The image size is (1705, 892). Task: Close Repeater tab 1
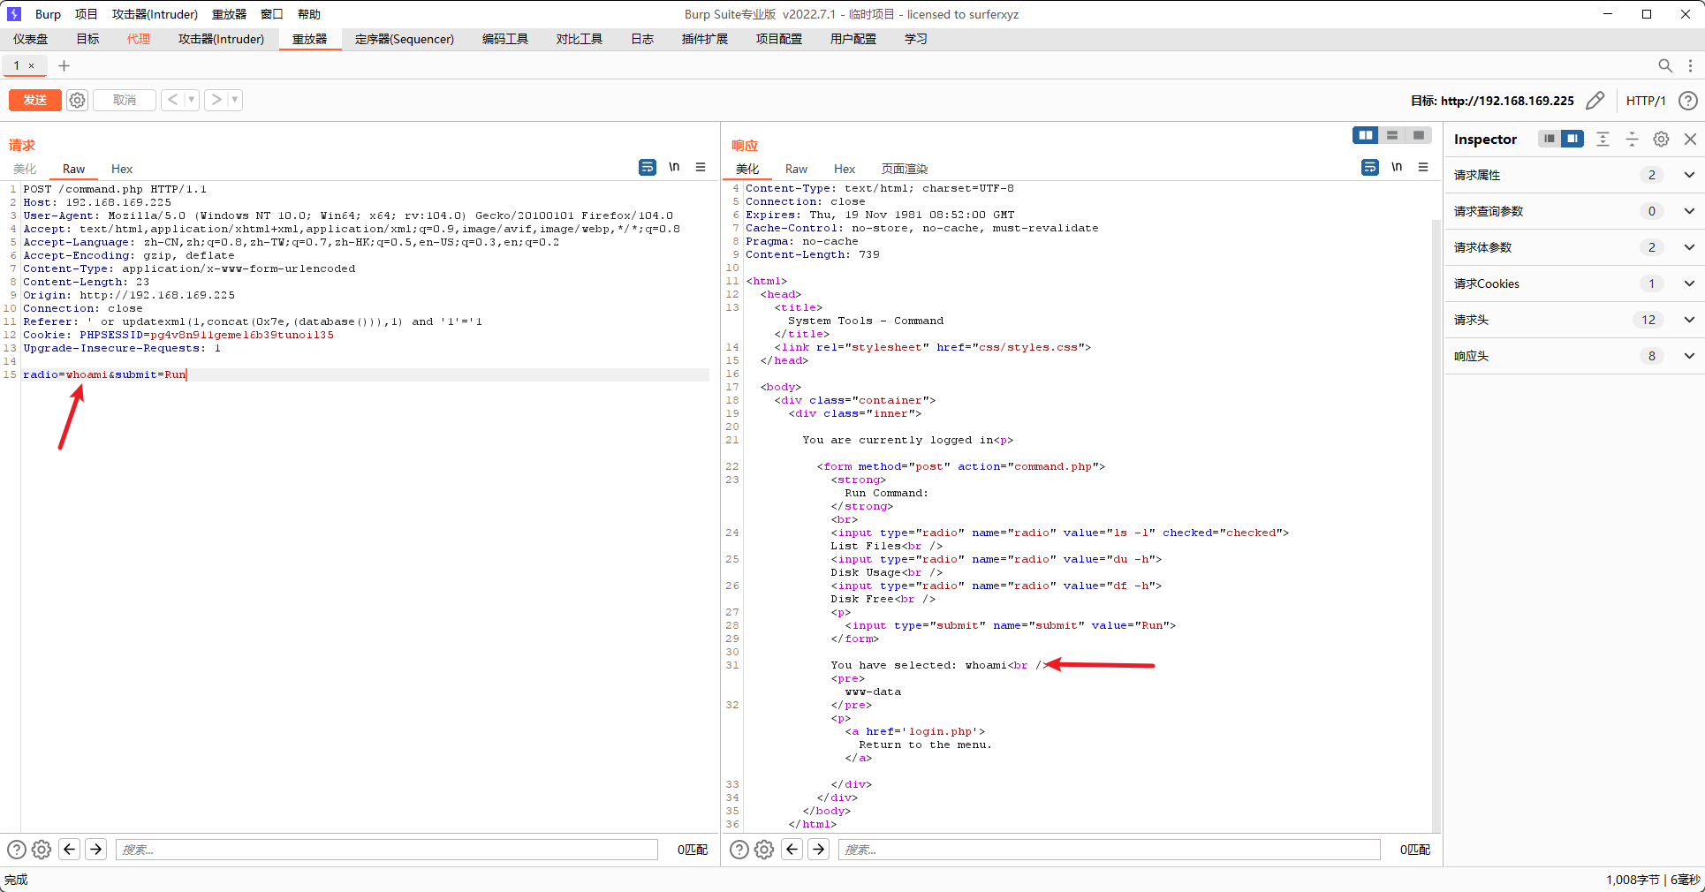coord(32,65)
